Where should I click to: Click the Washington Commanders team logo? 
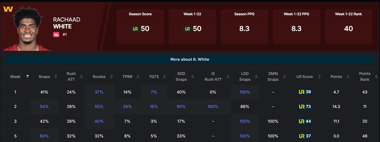click(x=8, y=9)
